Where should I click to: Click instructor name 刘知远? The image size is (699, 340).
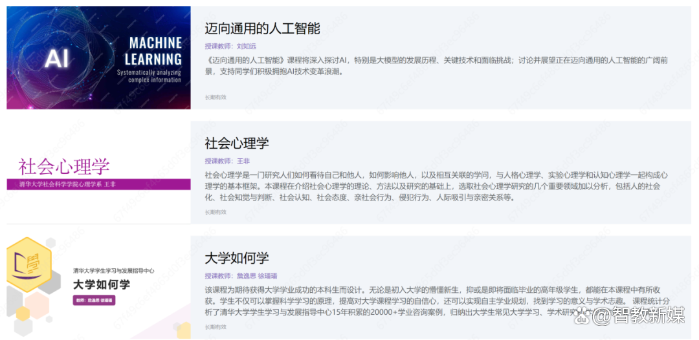pos(247,47)
